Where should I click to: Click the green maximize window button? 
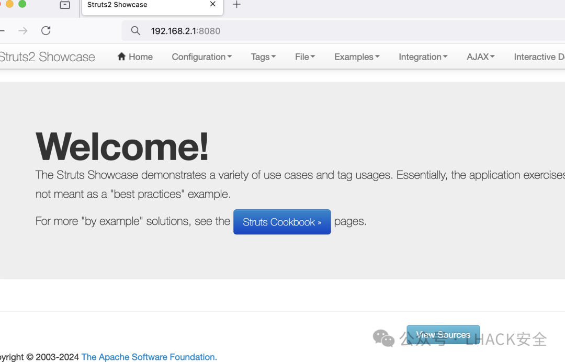pyautogui.click(x=22, y=4)
